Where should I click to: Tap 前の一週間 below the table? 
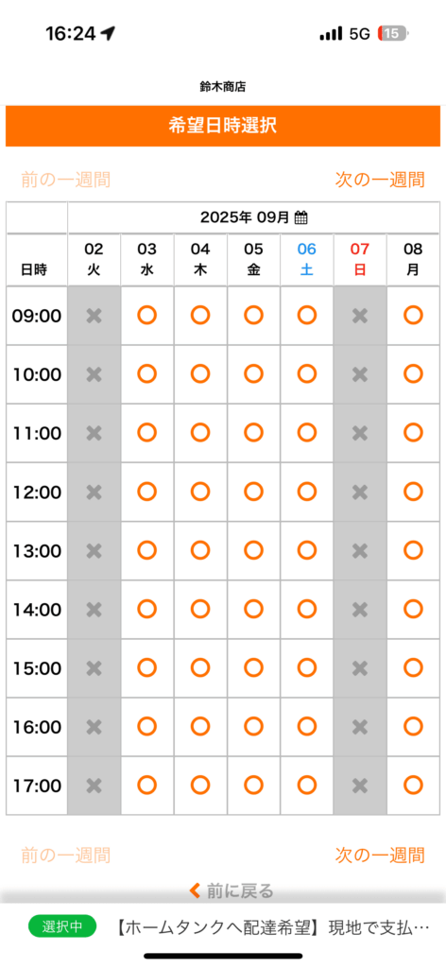point(66,855)
